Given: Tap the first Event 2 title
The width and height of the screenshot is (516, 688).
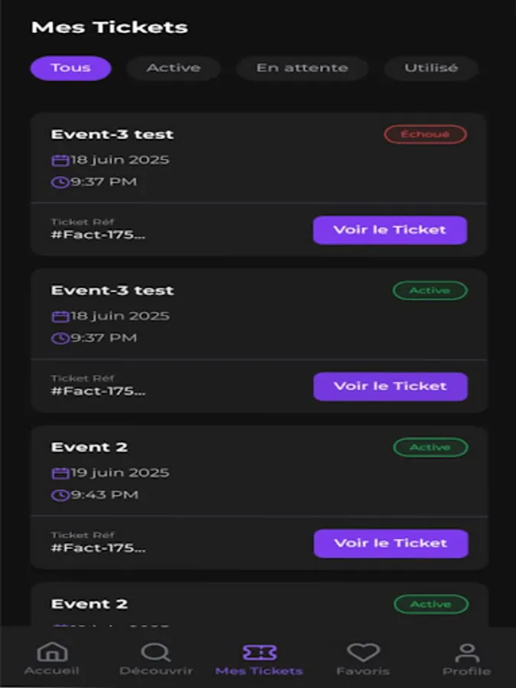Looking at the screenshot, I should click(x=89, y=447).
